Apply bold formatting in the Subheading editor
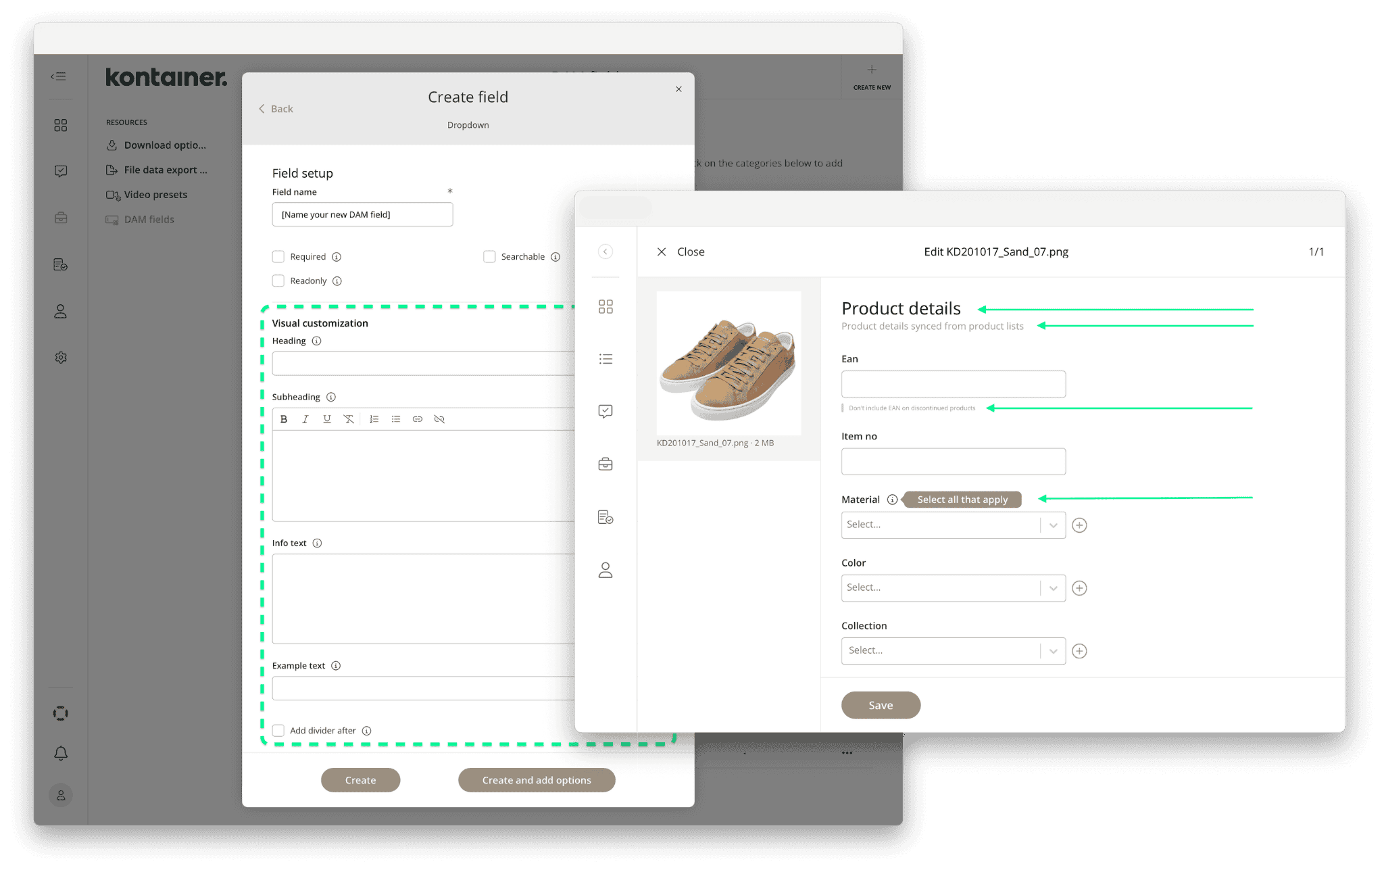The image size is (1384, 870). point(283,418)
